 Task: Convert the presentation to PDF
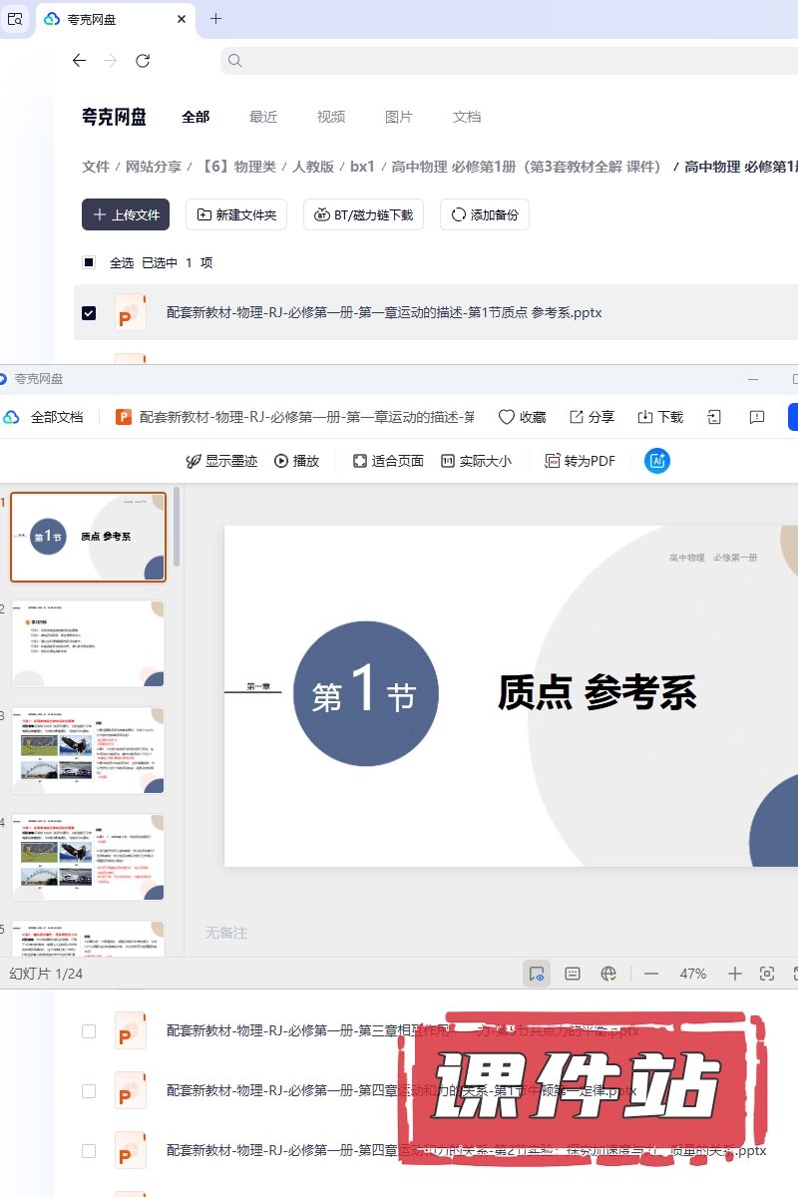pos(580,461)
